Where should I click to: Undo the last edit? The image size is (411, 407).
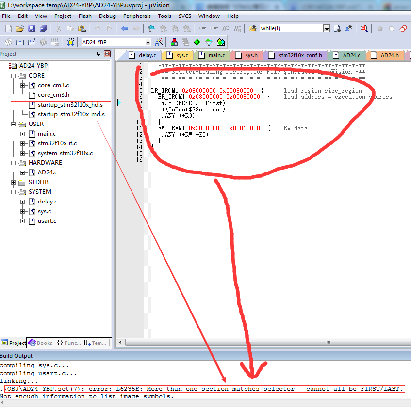pos(97,29)
